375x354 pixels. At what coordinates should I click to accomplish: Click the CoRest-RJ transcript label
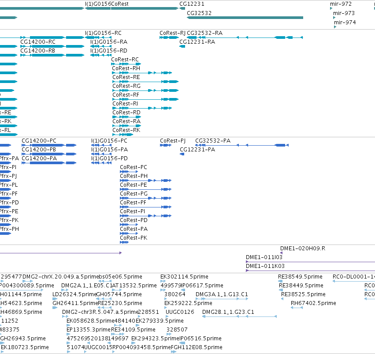tap(172, 33)
